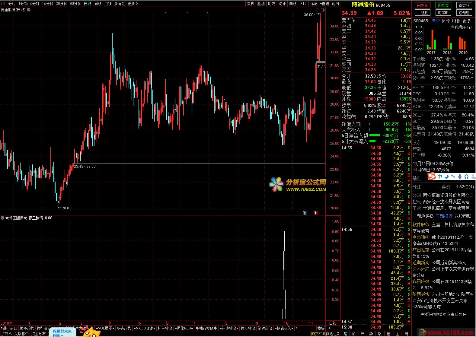Open 设预警 alert settings

click(x=464, y=13)
